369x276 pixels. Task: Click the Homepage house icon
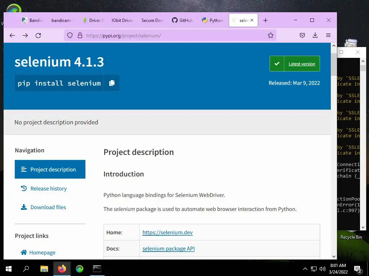click(x=24, y=252)
